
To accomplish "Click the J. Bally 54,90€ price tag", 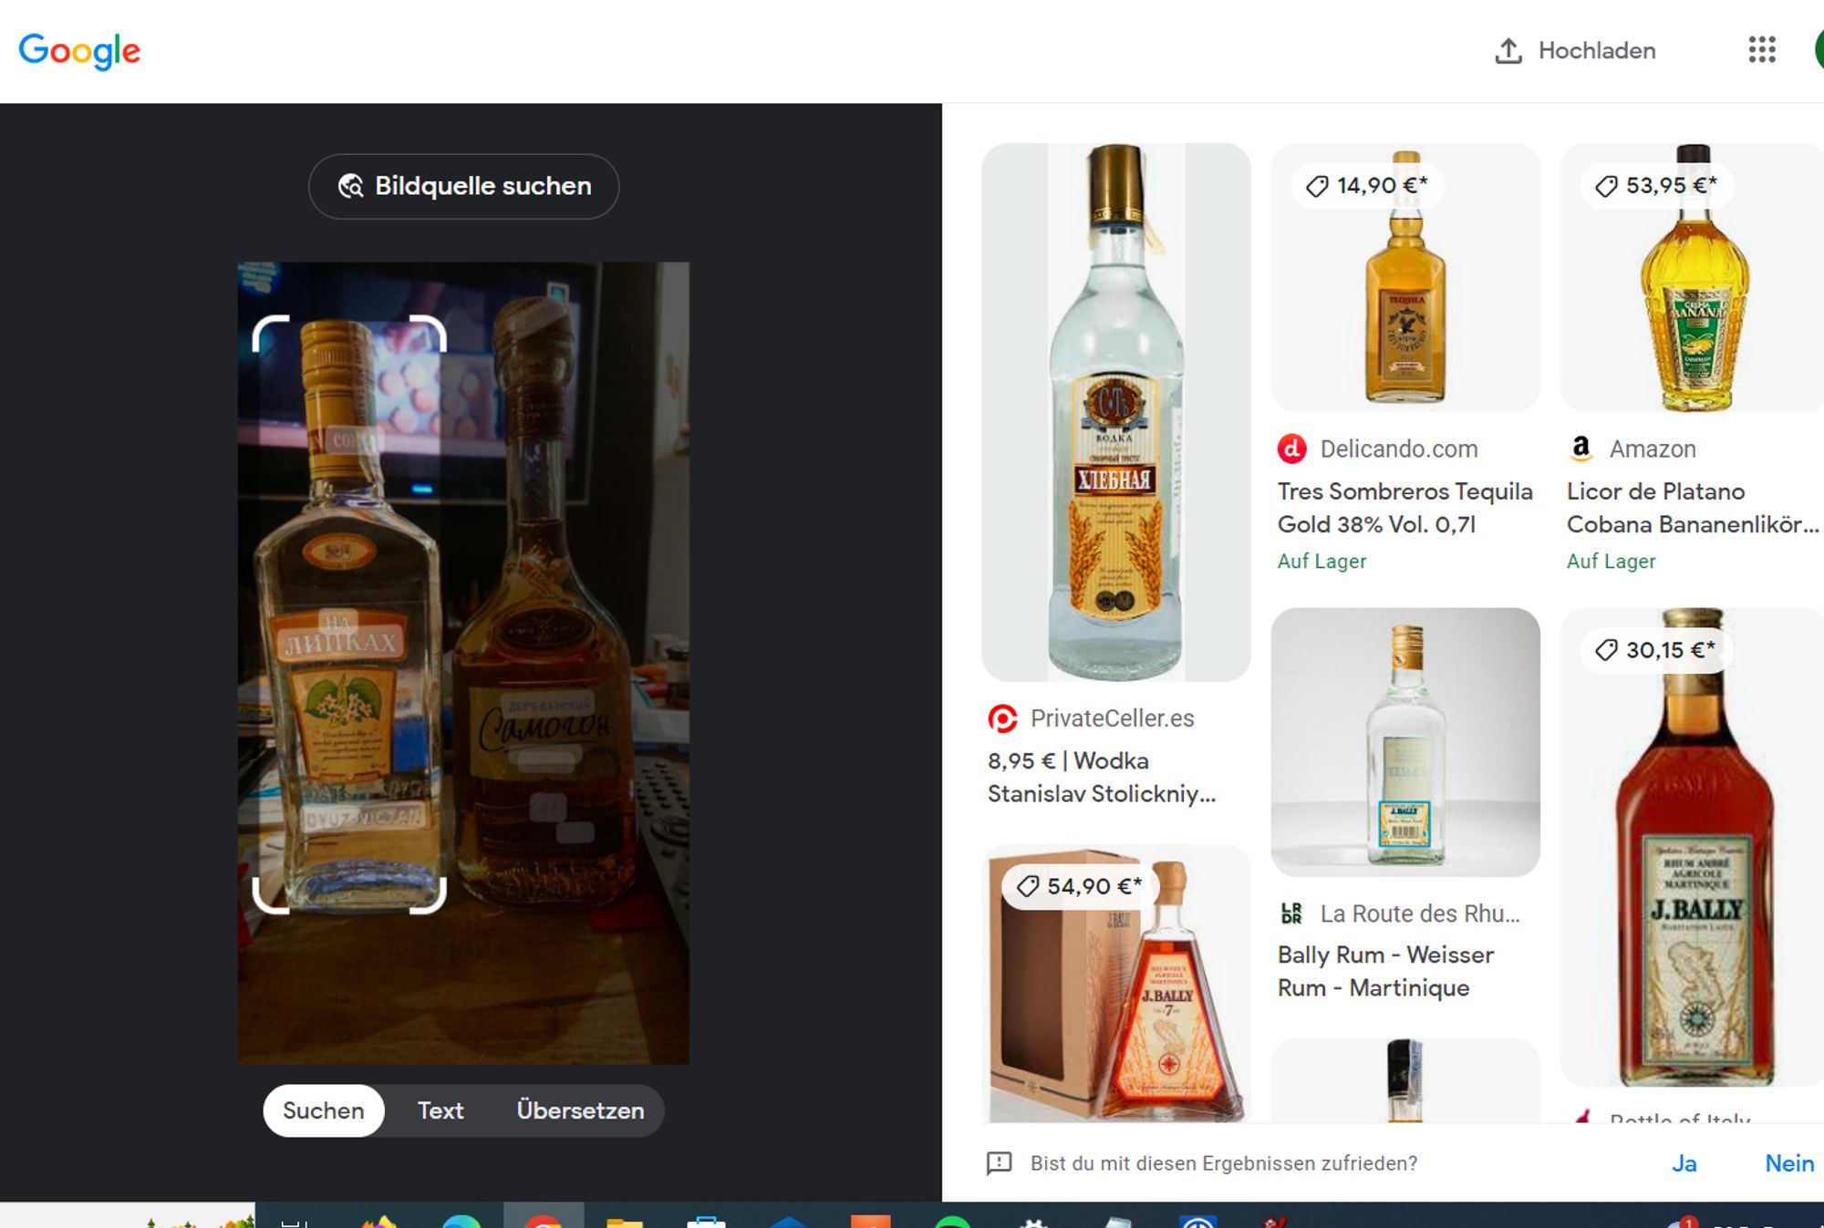I will coord(1079,884).
